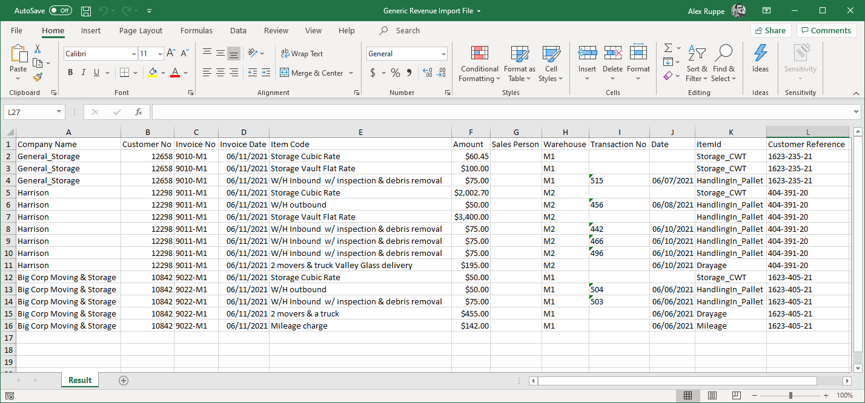Open the Name Box dropdown arrow
This screenshot has height=403, width=865.
click(59, 112)
